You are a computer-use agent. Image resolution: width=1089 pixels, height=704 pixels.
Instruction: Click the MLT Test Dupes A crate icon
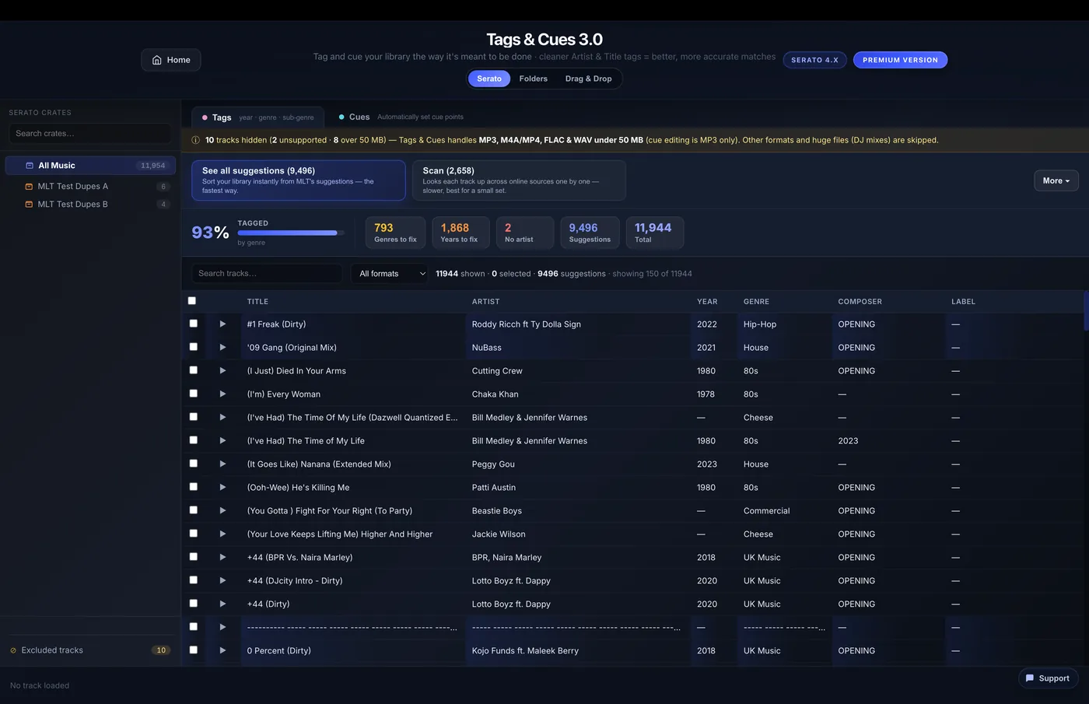click(x=29, y=187)
